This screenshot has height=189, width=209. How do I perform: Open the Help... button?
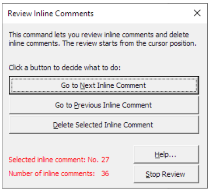[x=166, y=154]
